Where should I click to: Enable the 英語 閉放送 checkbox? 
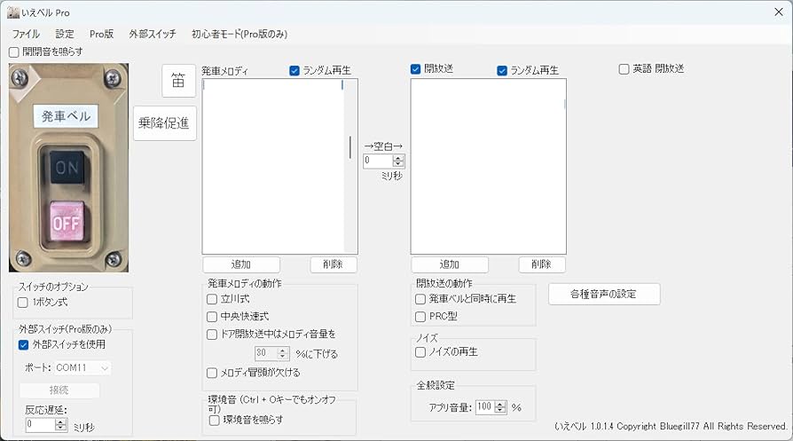624,69
